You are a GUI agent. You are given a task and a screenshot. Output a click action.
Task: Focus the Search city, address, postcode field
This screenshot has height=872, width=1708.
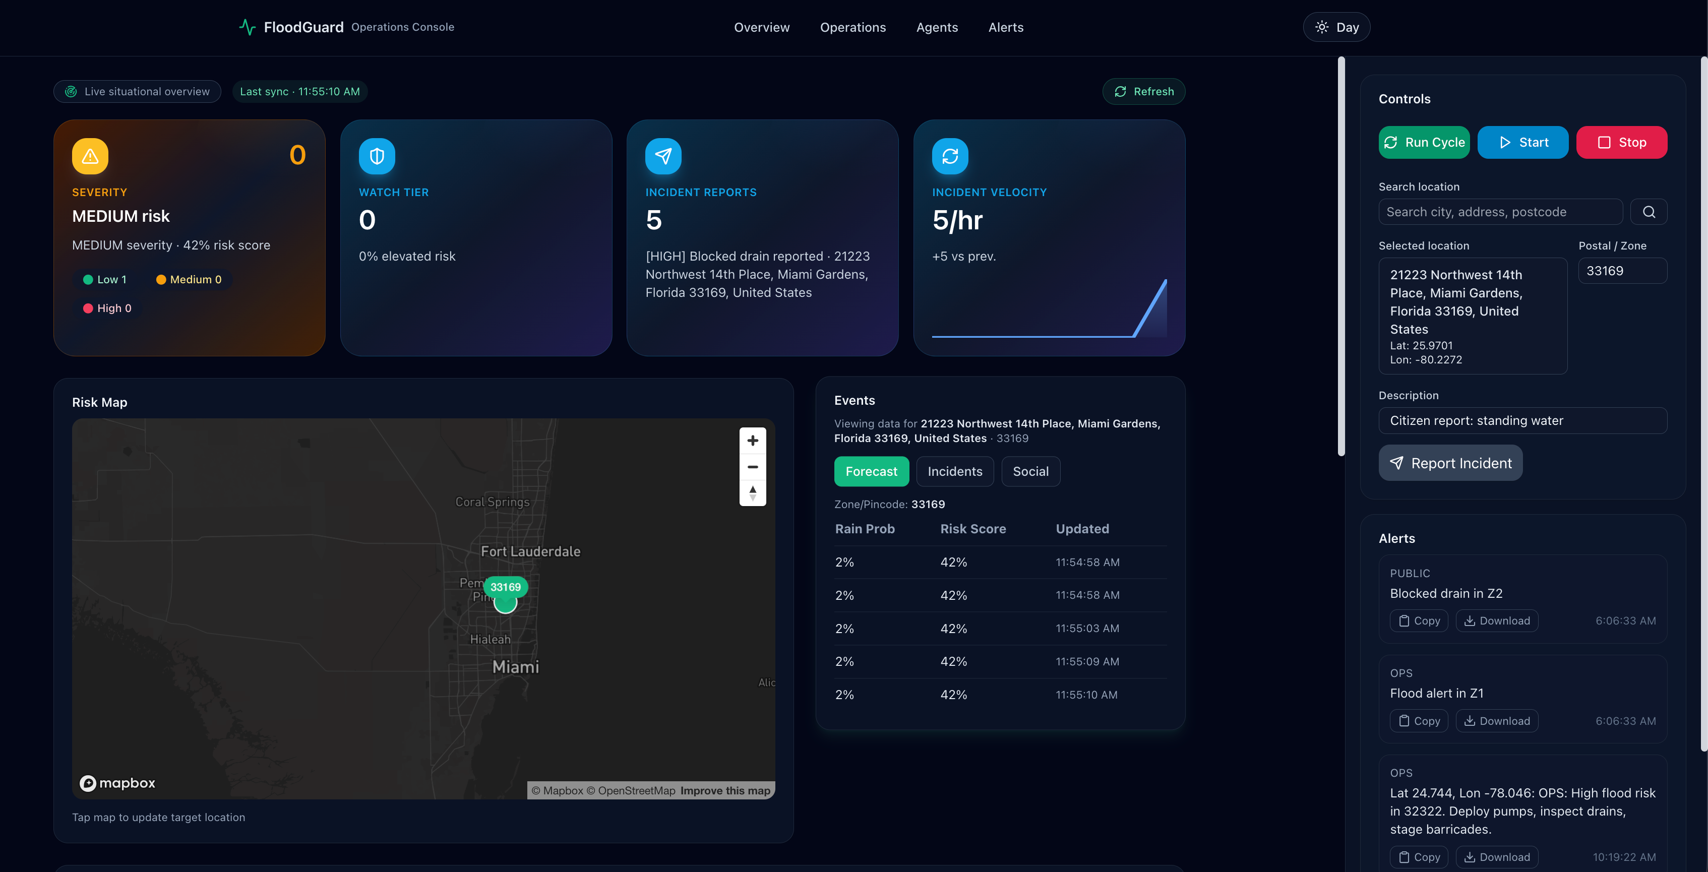point(1500,212)
